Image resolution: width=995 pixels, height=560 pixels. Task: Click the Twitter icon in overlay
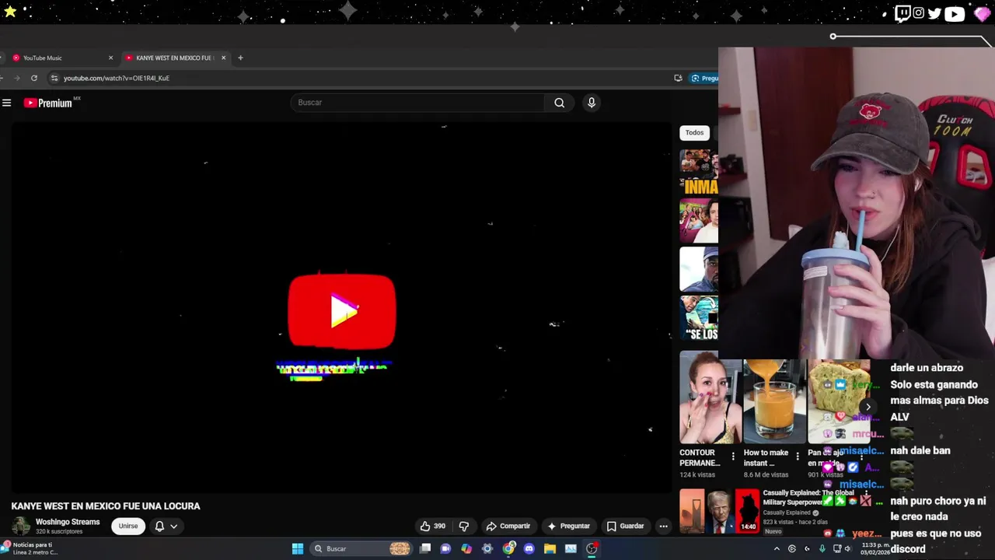pyautogui.click(x=934, y=13)
